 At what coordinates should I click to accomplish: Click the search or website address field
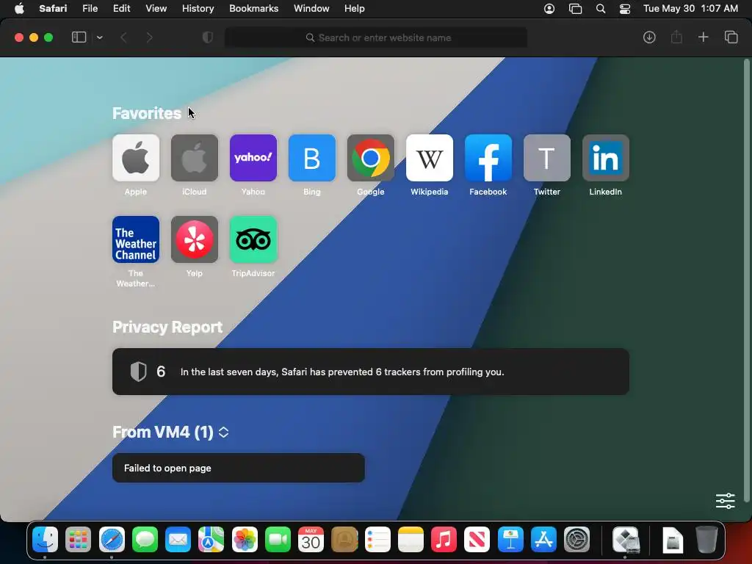(x=376, y=37)
